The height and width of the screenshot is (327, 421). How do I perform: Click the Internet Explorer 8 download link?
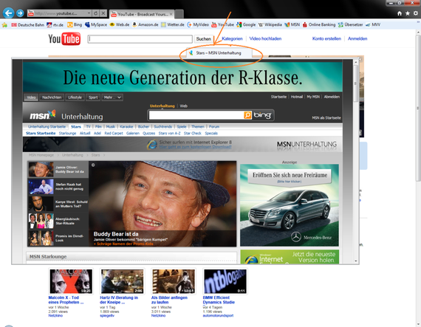[195, 147]
